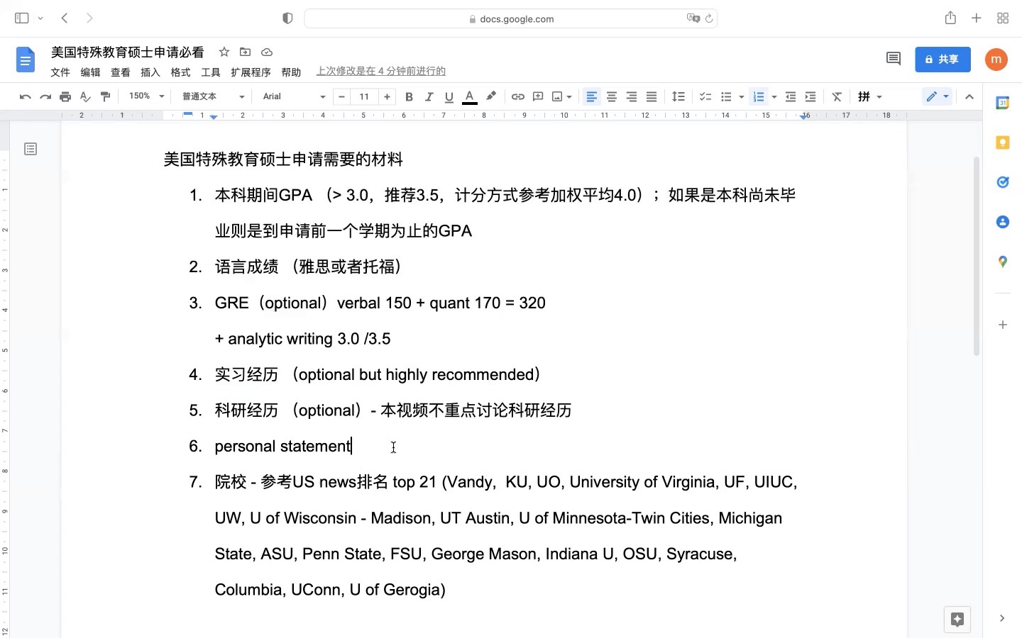Open the last edit history link
Screen dimensions: 1022x638
point(381,71)
